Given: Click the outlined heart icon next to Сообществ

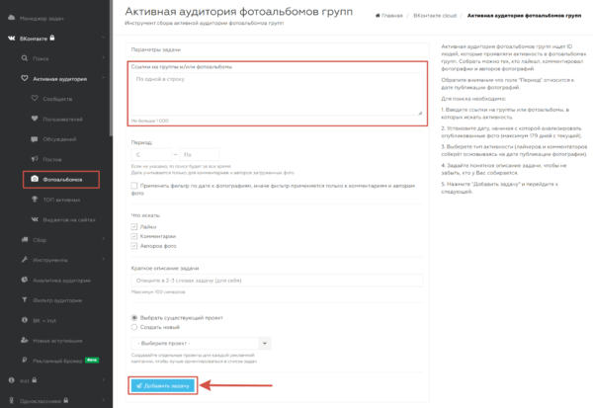Looking at the screenshot, I should pos(35,99).
